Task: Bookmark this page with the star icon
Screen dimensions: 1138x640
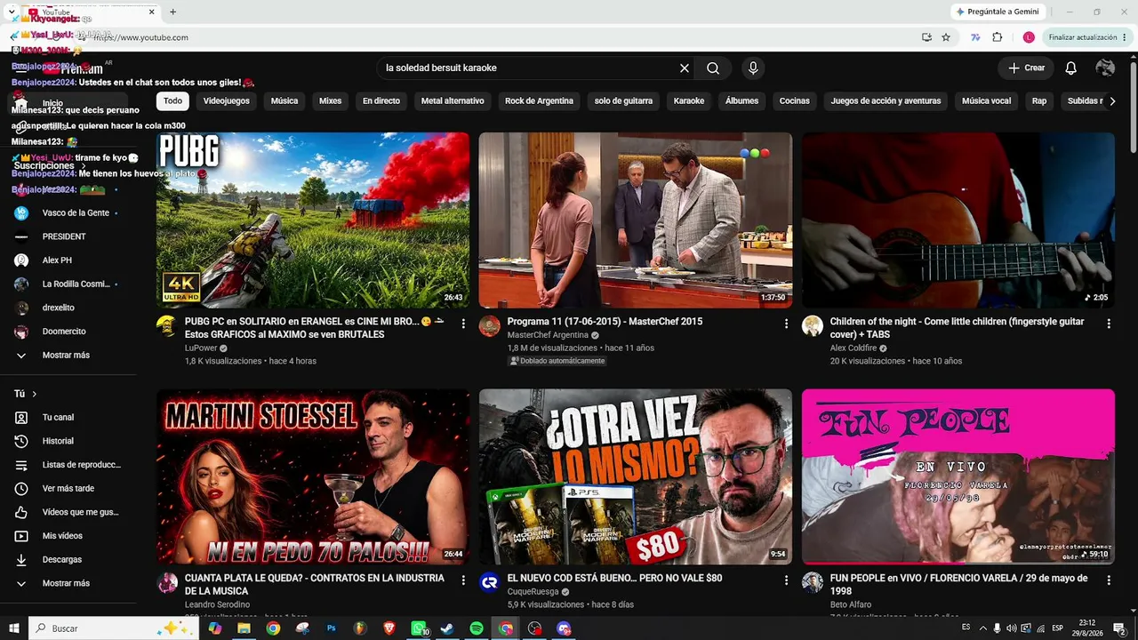Action: tap(946, 37)
